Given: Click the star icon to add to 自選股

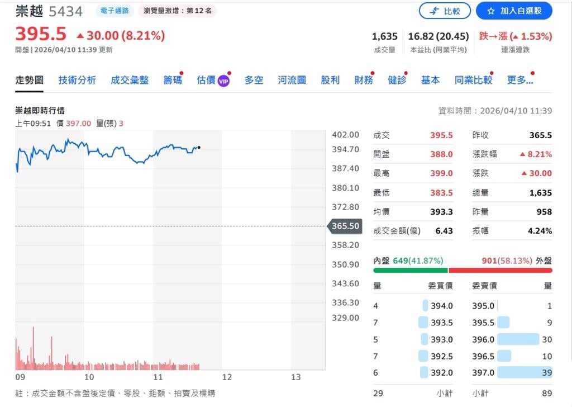Looking at the screenshot, I should pos(492,11).
